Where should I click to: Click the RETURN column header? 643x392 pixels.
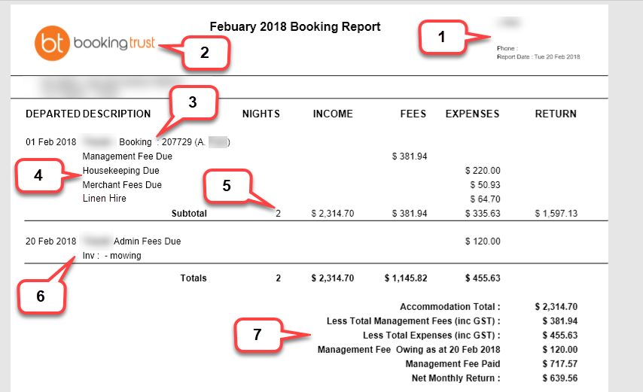point(556,114)
